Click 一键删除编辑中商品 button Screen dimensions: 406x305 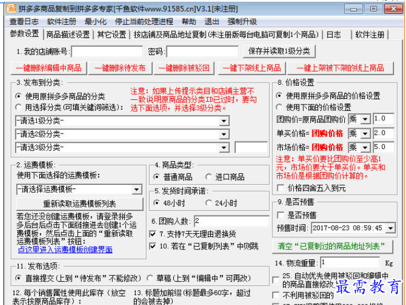(49, 68)
